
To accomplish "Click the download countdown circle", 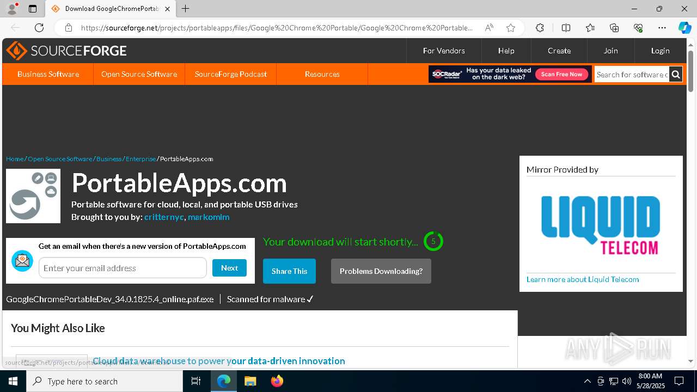I will coord(433,241).
